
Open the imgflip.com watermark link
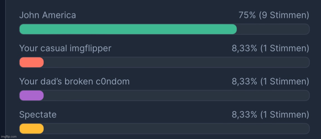[x=8, y=136]
